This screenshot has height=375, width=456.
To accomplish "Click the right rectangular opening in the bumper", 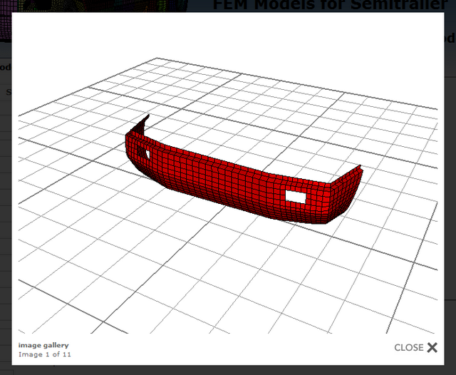I will [294, 195].
